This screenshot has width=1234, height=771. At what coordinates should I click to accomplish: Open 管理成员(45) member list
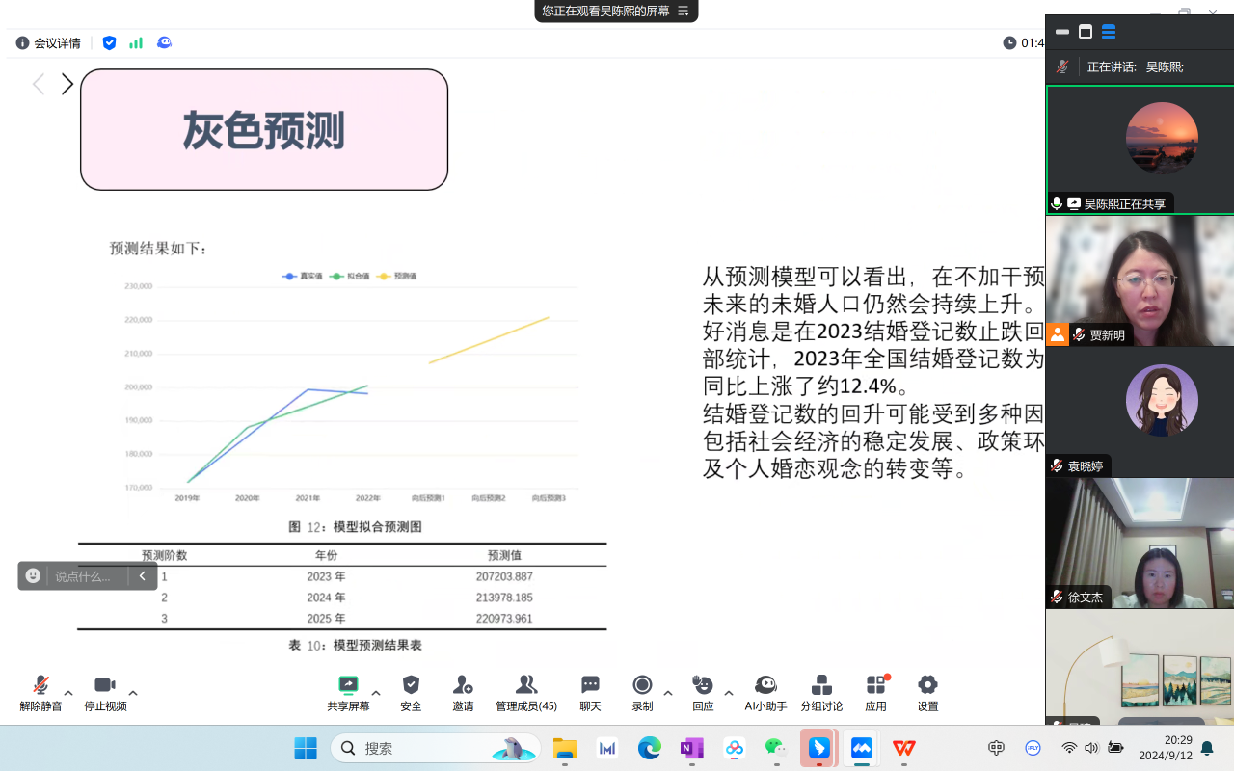[526, 692]
